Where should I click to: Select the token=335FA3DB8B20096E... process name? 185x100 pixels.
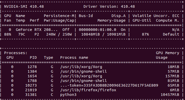coord(109,86)
